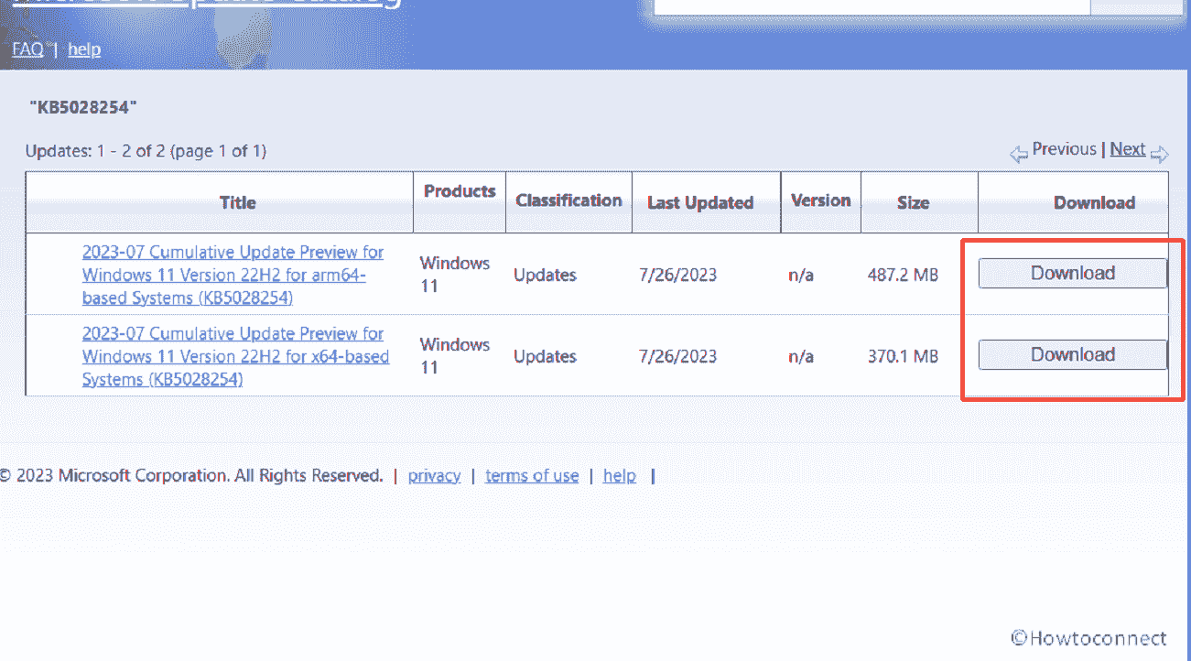Open the arm64 KB5028254 update title link
This screenshot has width=1191, height=661.
pyautogui.click(x=233, y=275)
